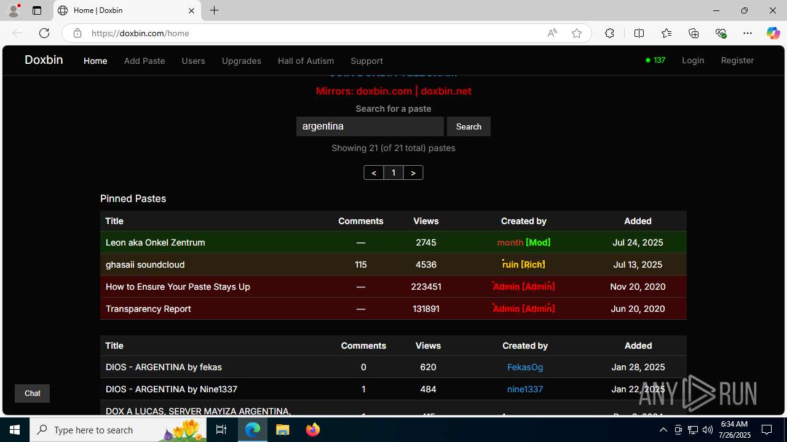Viewport: 787px width, 442px height.
Task: Open the Hall of Autism nav item
Action: [x=306, y=61]
